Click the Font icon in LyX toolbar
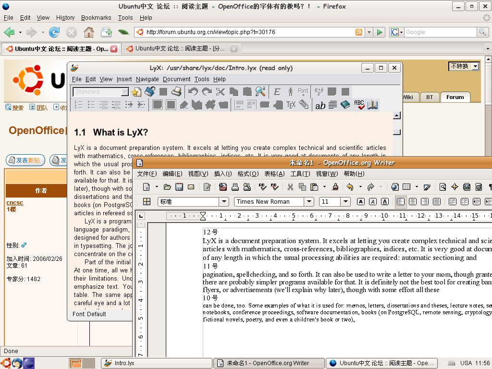 (x=303, y=92)
